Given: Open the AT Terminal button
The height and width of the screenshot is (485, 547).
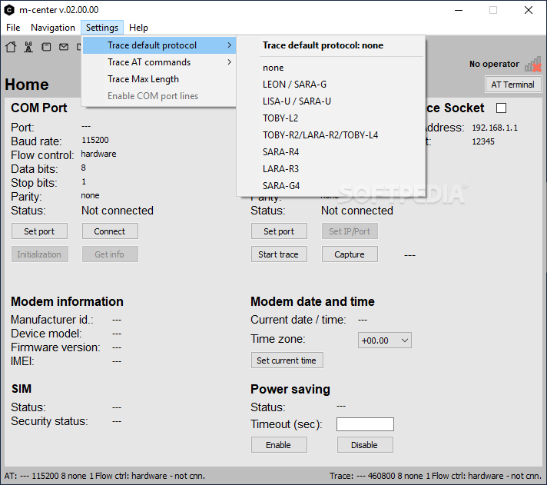Looking at the screenshot, I should point(513,85).
